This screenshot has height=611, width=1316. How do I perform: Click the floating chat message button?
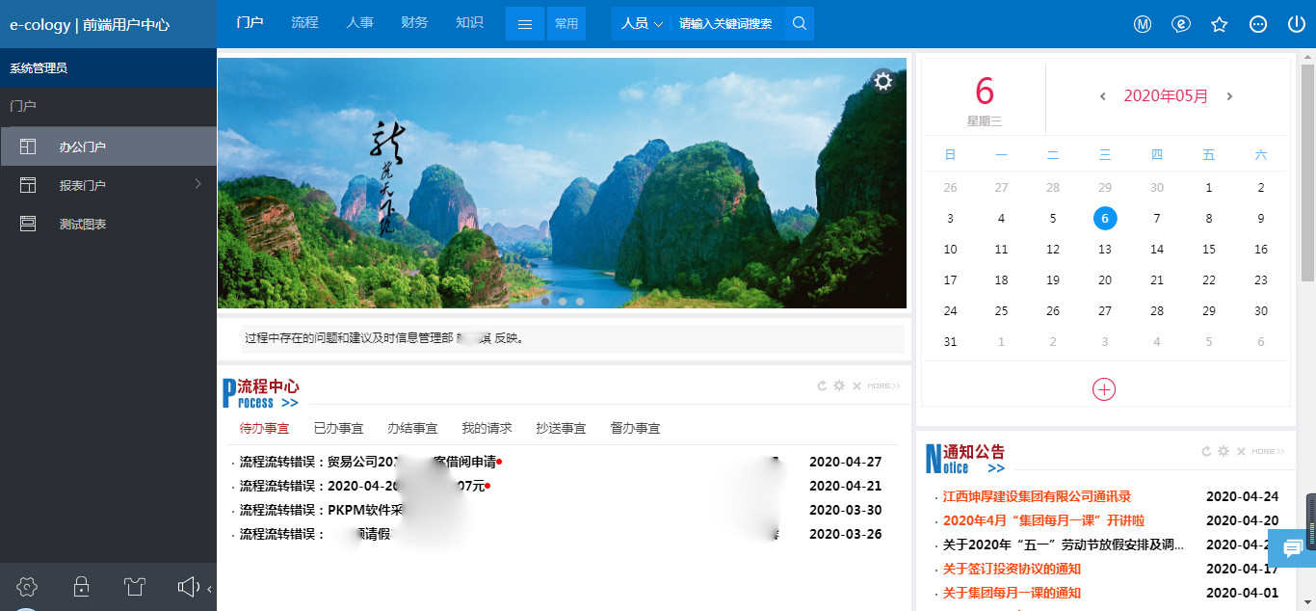(x=1292, y=548)
